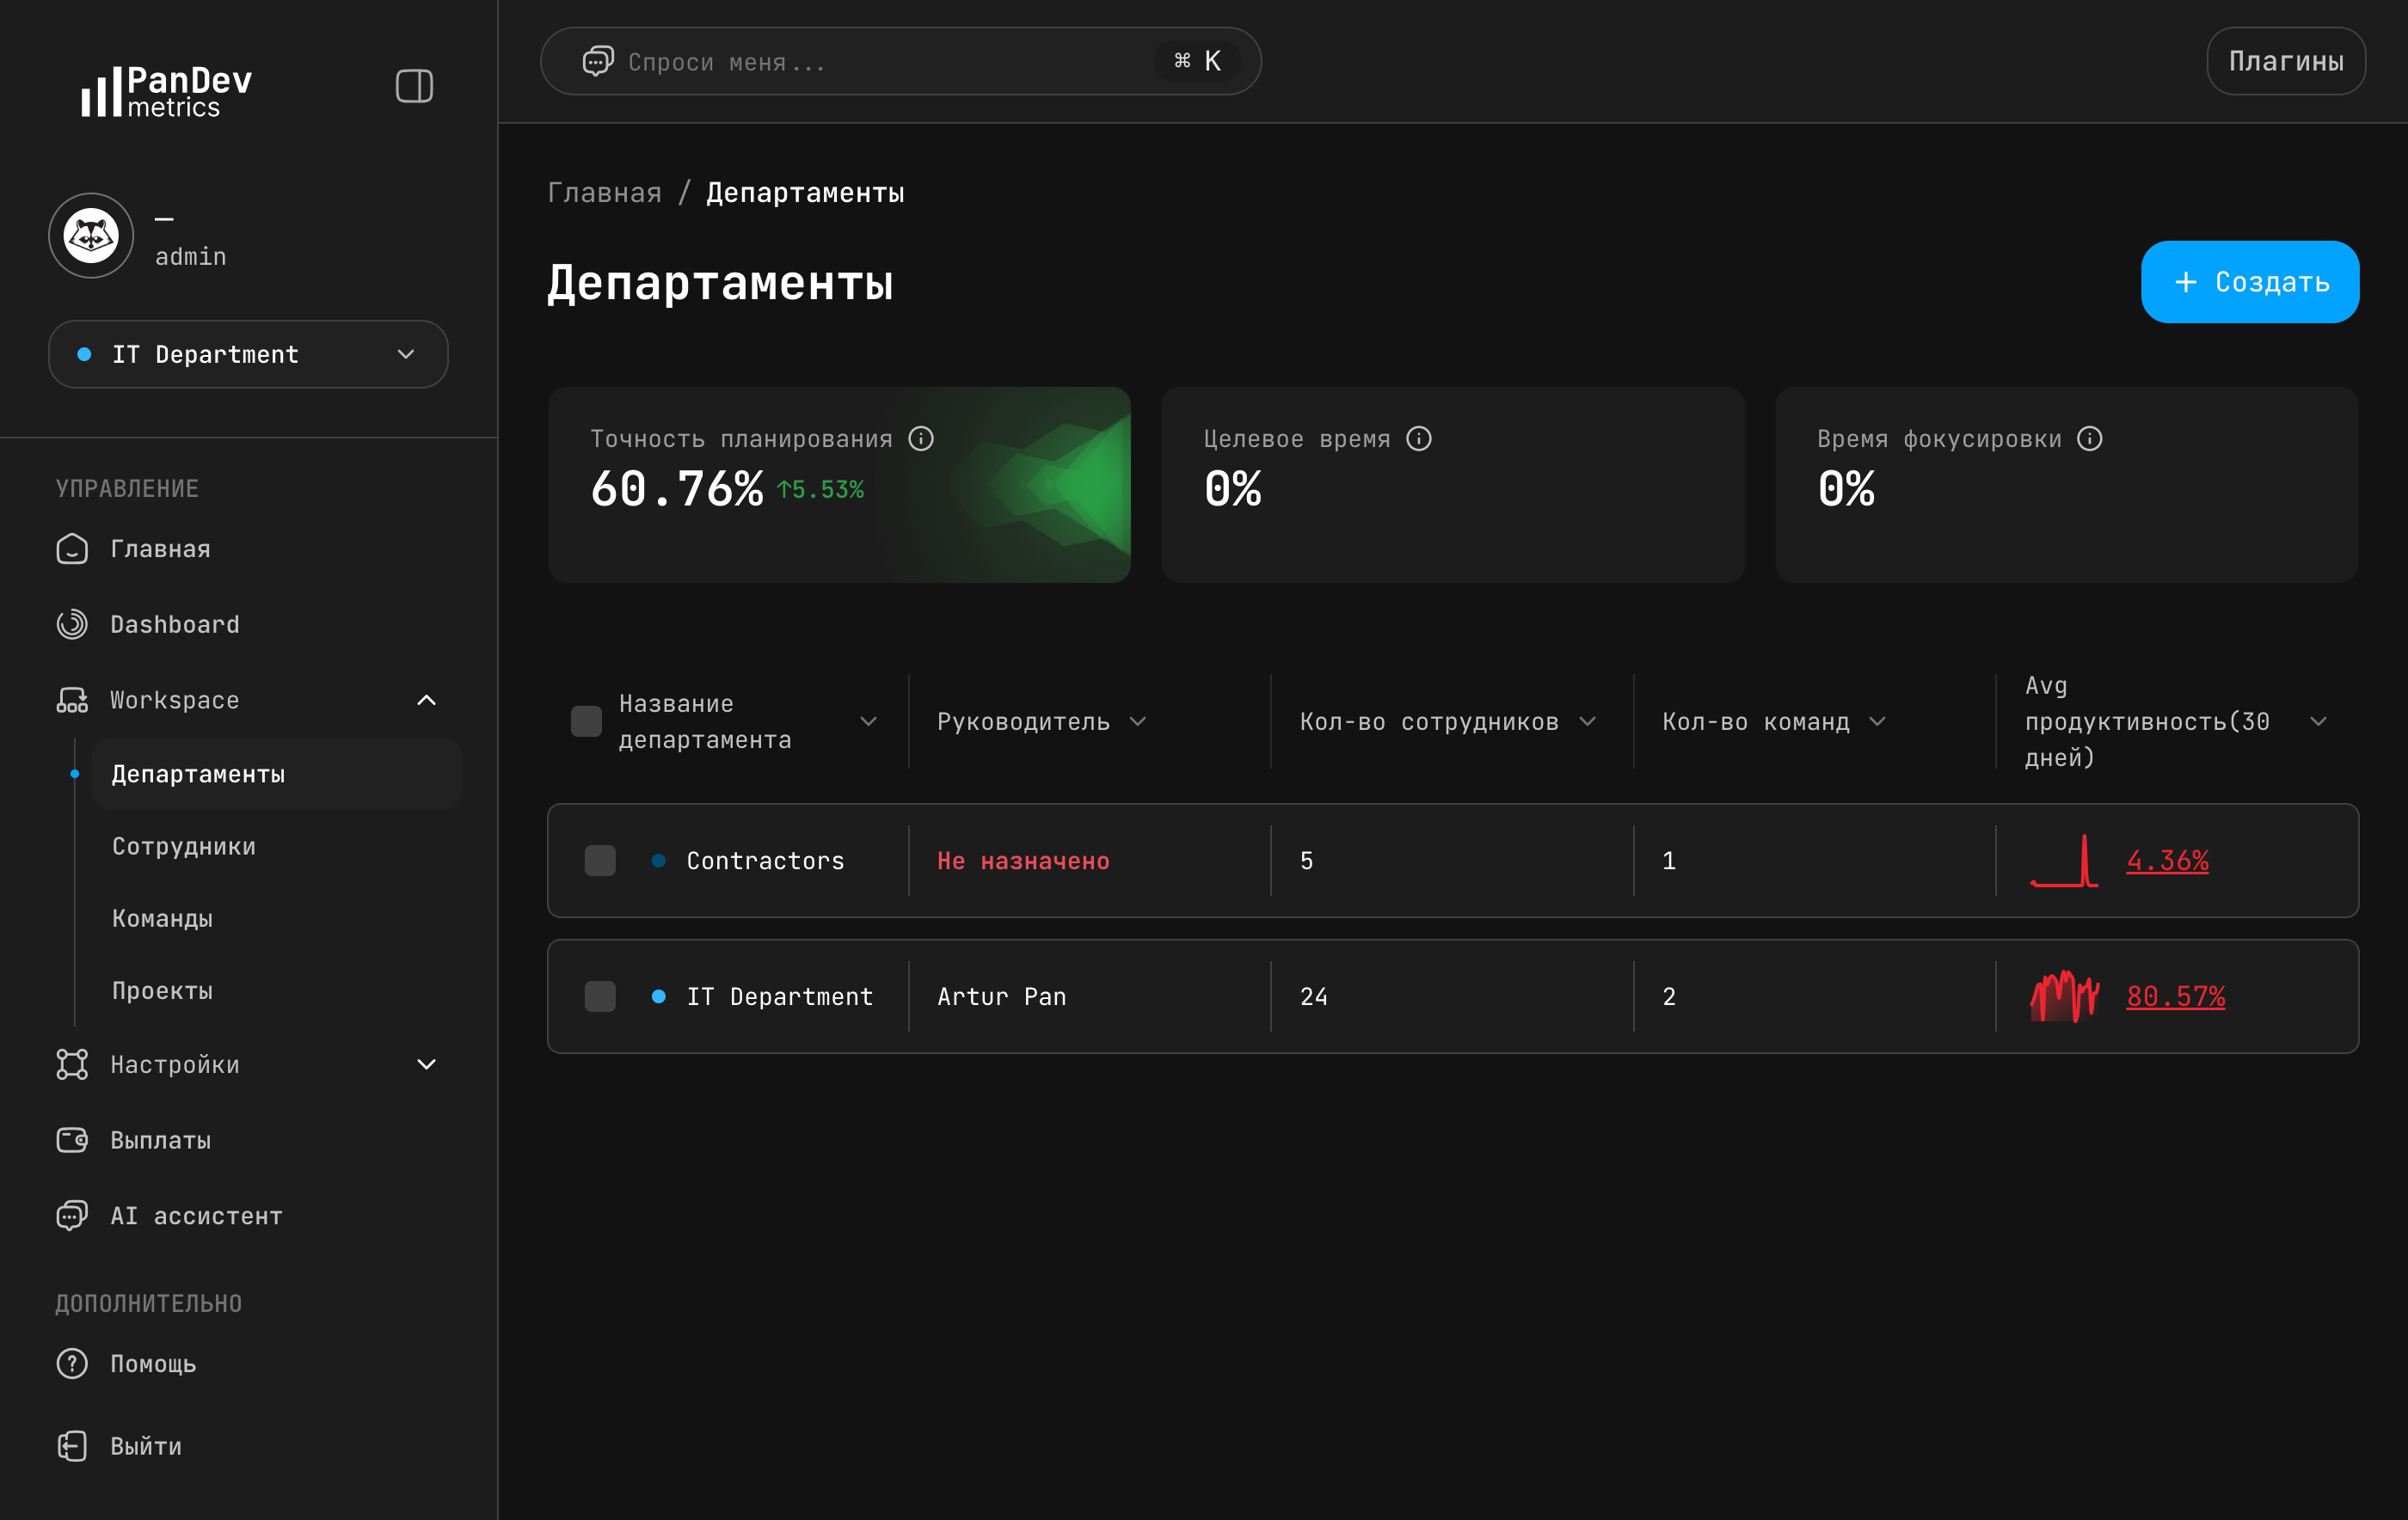Open Dashboard from sidebar icon

pos(72,624)
